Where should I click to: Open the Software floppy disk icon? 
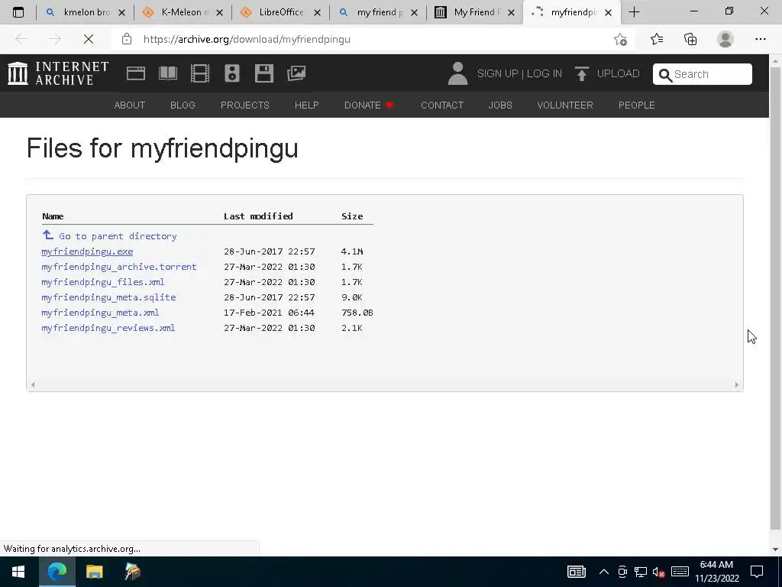coord(263,73)
